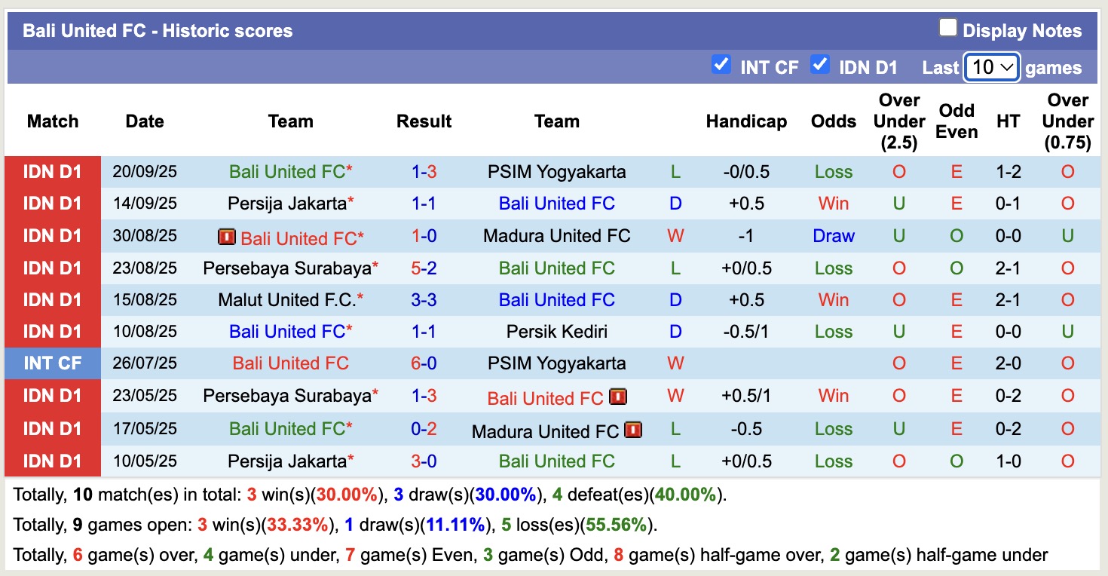The width and height of the screenshot is (1108, 576).
Task: Click the INT CF badge on the 26/07 row
Action: [52, 363]
